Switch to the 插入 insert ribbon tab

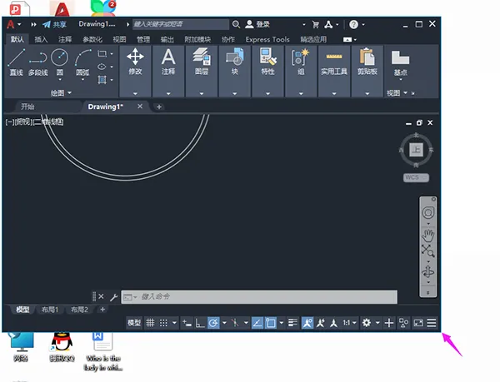[41, 39]
